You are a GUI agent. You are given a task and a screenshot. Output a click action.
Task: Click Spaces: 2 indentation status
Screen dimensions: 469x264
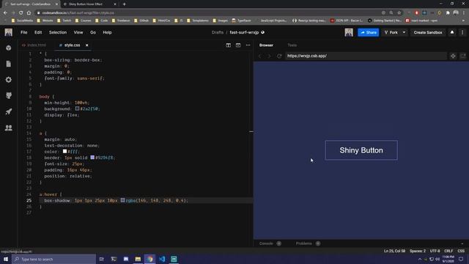418,251
